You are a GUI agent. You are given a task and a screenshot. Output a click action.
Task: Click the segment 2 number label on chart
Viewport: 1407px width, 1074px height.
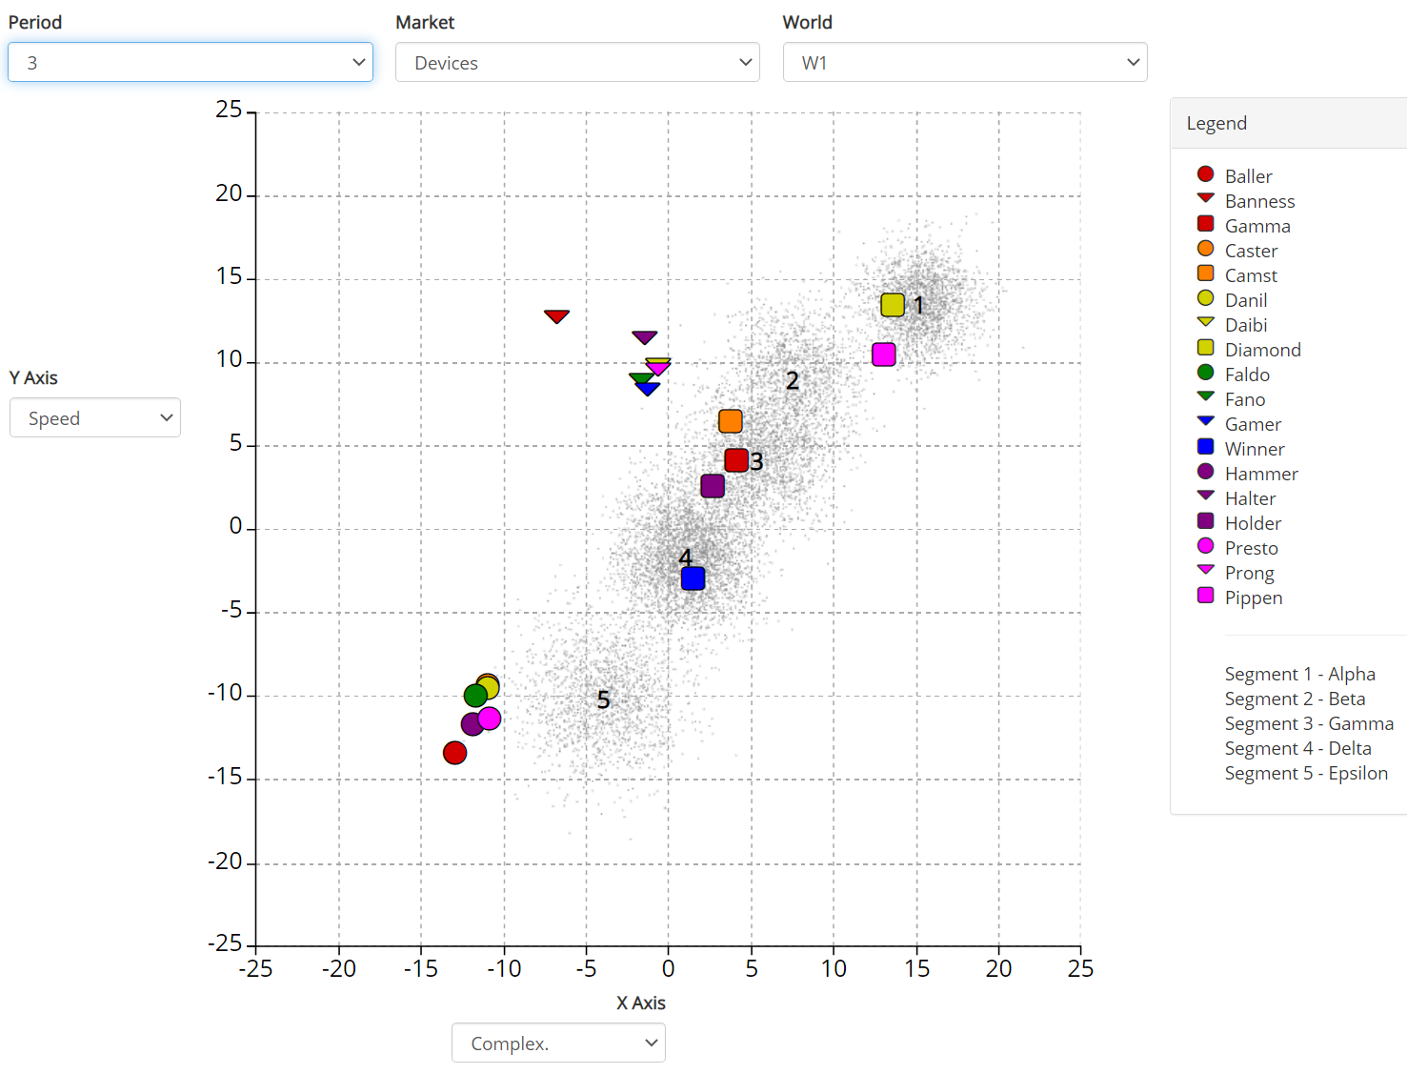click(793, 381)
